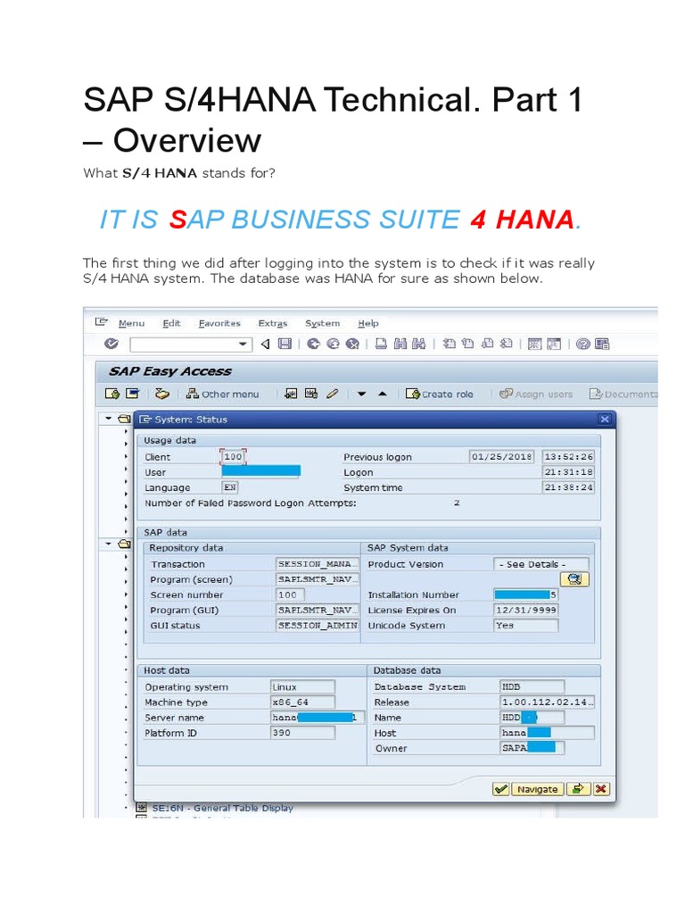This screenshot has width=685, height=914.
Task: Click the Other menu button
Action: (222, 394)
